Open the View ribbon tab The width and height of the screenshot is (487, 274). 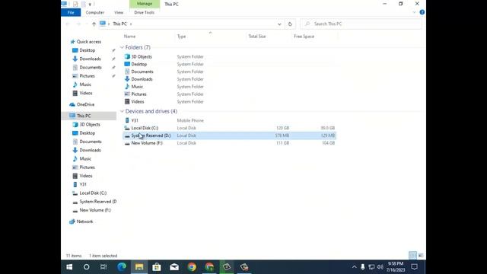click(119, 12)
